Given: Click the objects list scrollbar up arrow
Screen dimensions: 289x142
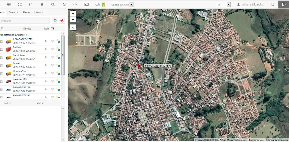Looking at the screenshot, I should coord(63,34).
